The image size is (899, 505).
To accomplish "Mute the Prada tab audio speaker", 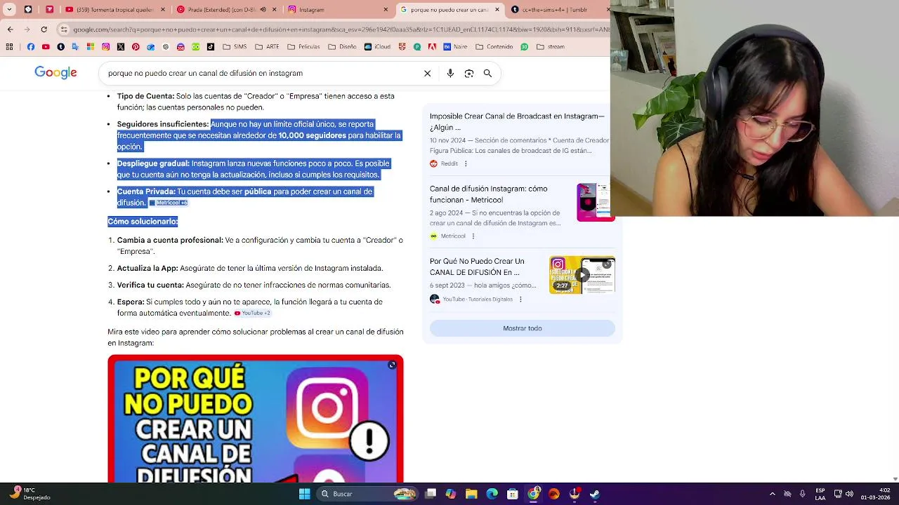I will (x=263, y=10).
